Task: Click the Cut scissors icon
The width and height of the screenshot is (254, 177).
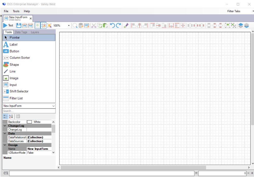Action: (x=94, y=25)
